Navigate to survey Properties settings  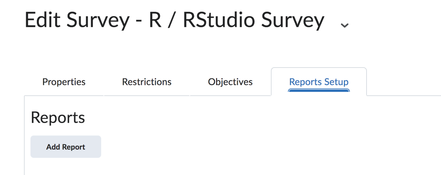coord(64,82)
